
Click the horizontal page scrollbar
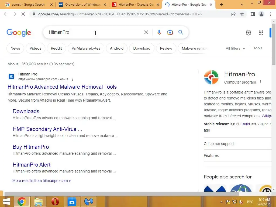coord(122,194)
